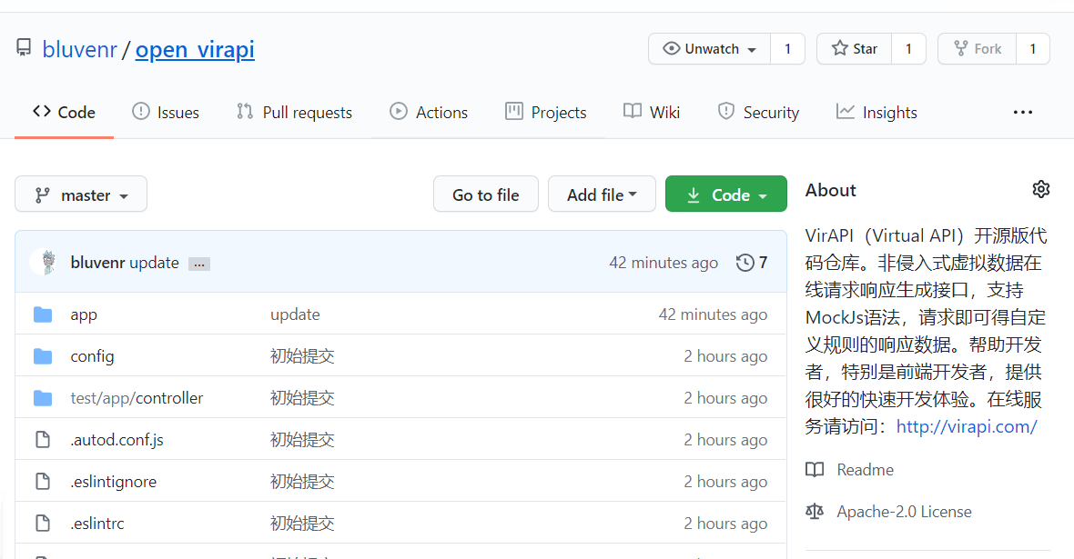
Task: Click the license scale icon
Action: point(815,511)
